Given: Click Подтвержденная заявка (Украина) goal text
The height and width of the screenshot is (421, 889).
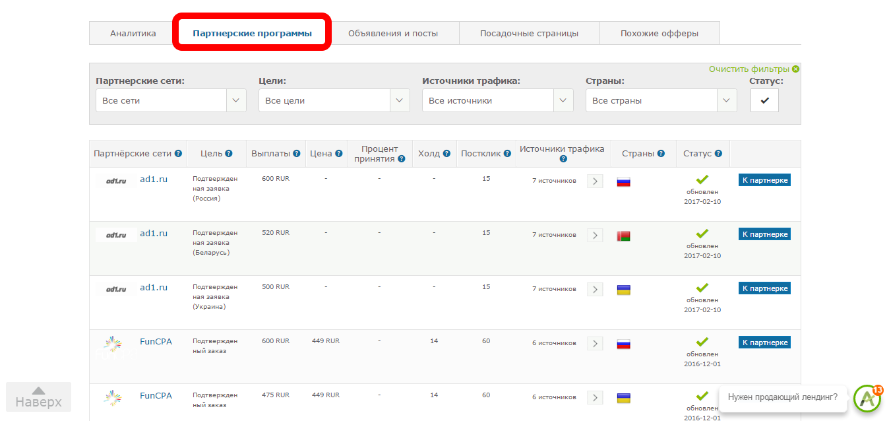Looking at the screenshot, I should point(215,297).
